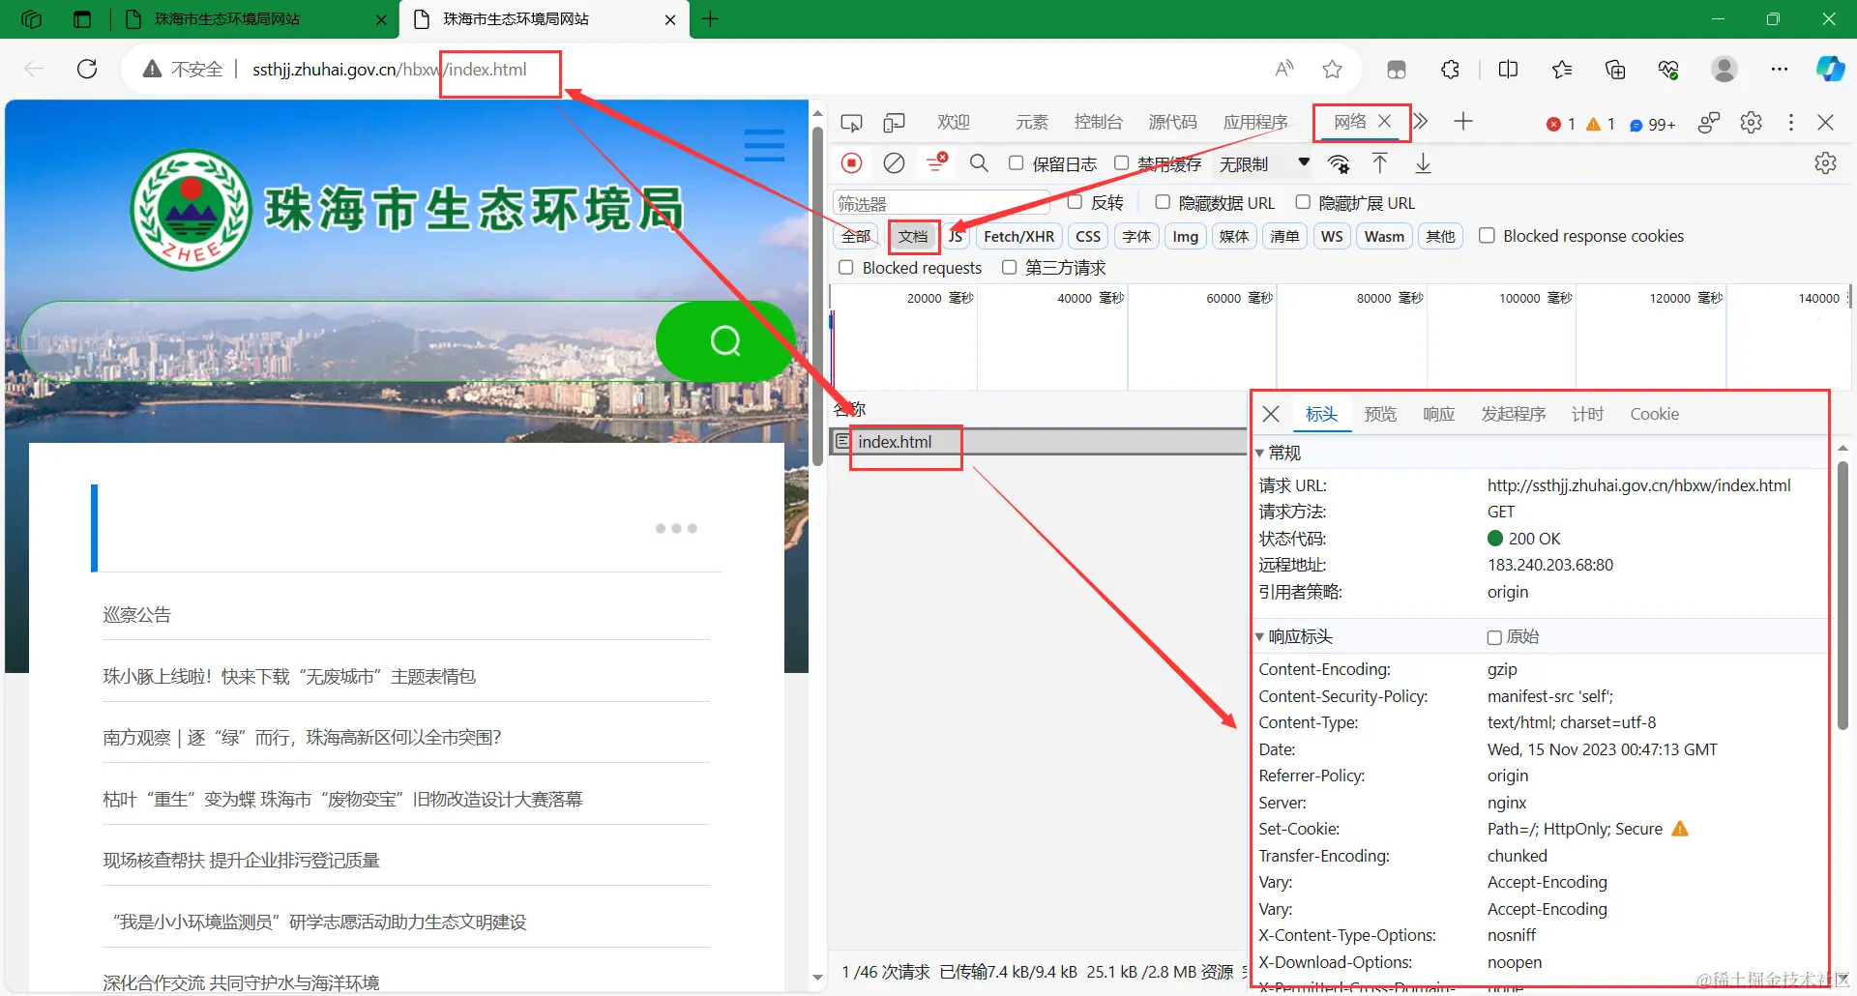This screenshot has height=996, width=1857.
Task: Switch to the 元素 DevTools tab
Action: pyautogui.click(x=1032, y=122)
